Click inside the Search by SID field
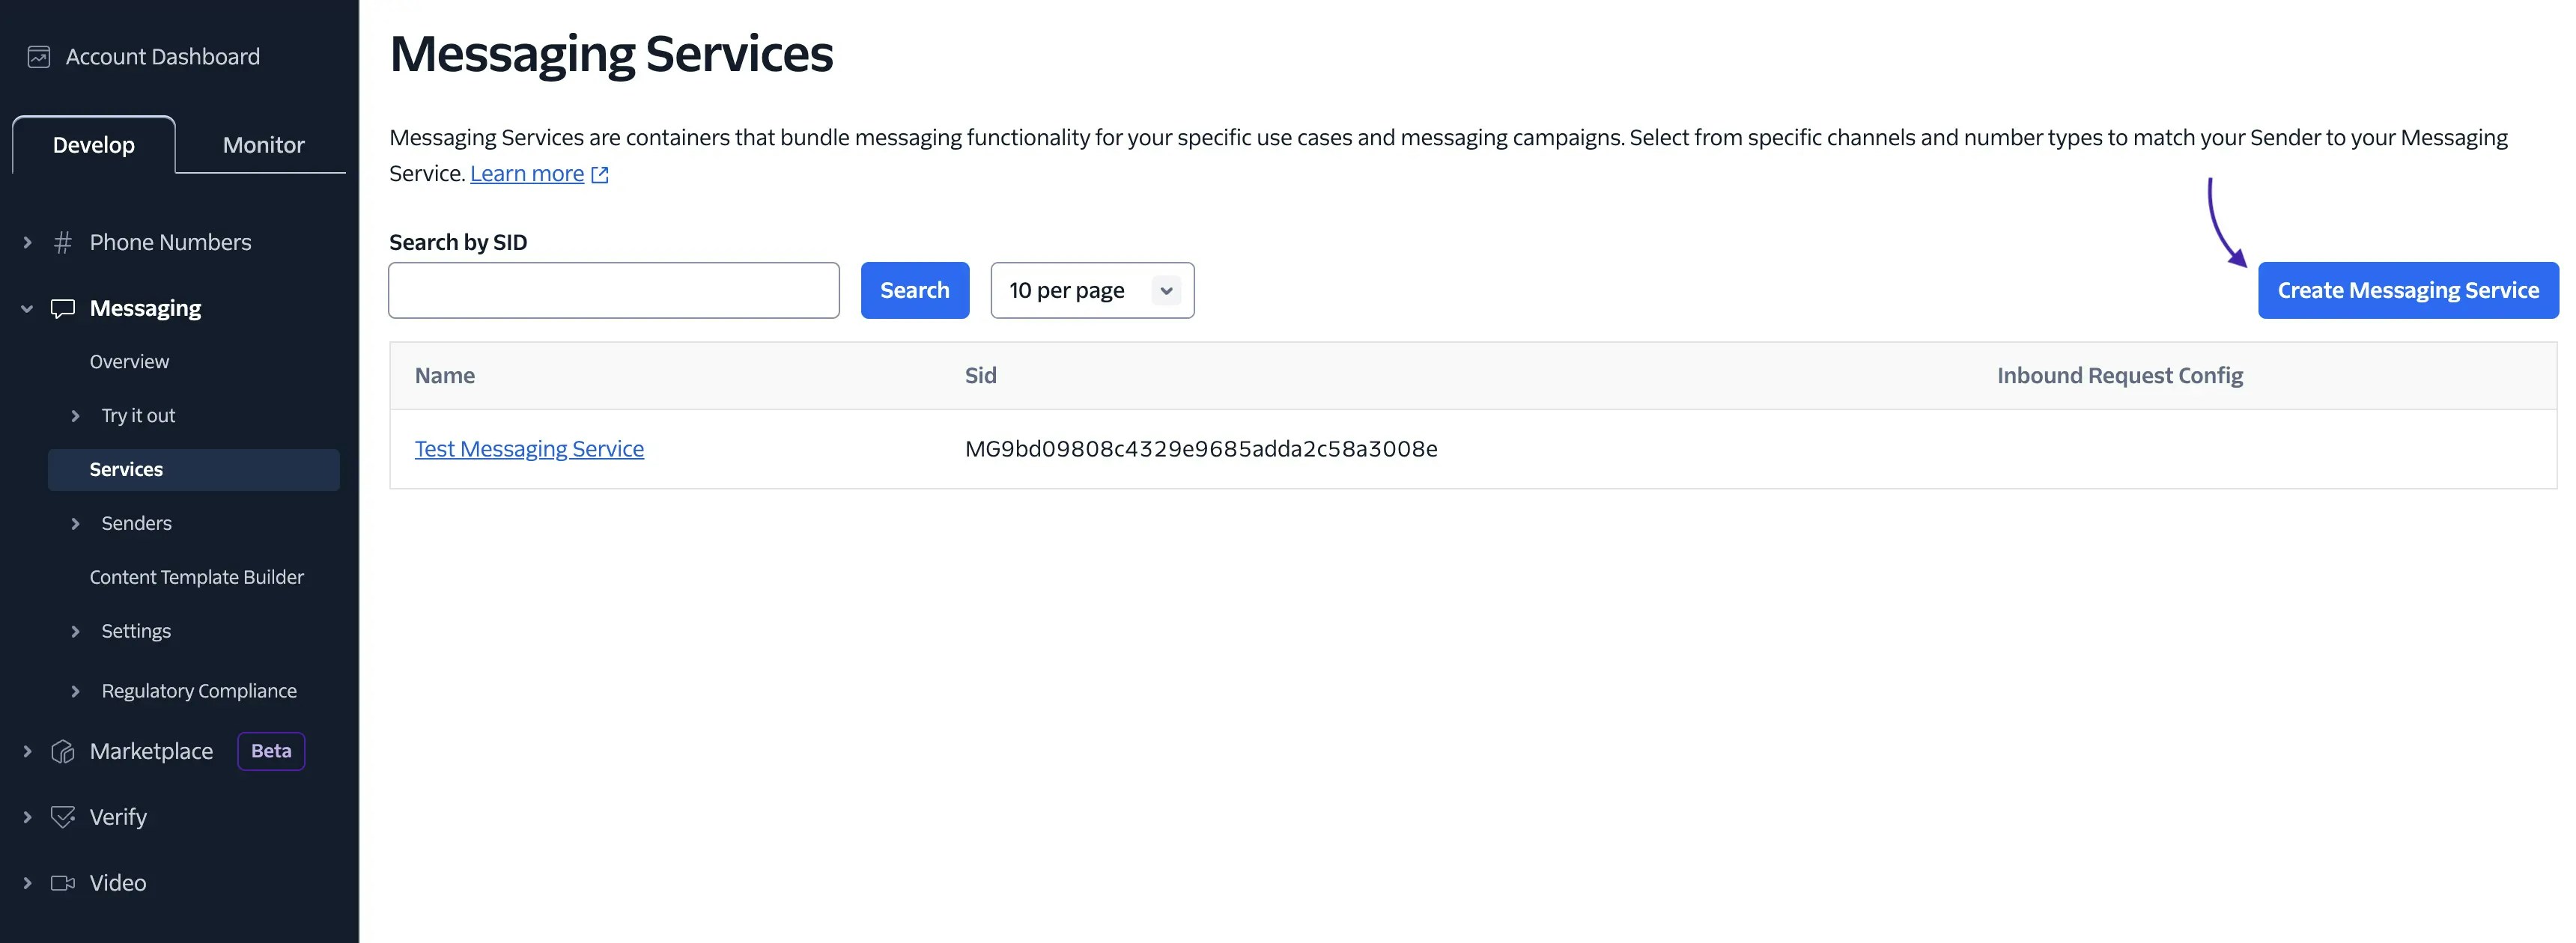This screenshot has width=2576, height=943. click(x=613, y=290)
